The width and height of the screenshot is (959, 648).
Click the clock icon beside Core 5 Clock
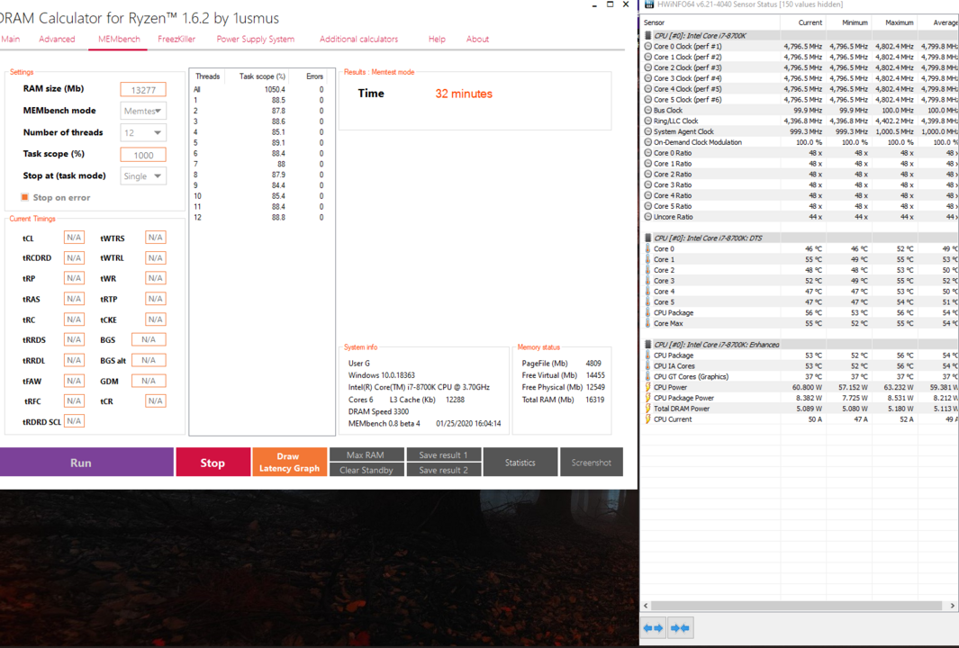coord(648,100)
